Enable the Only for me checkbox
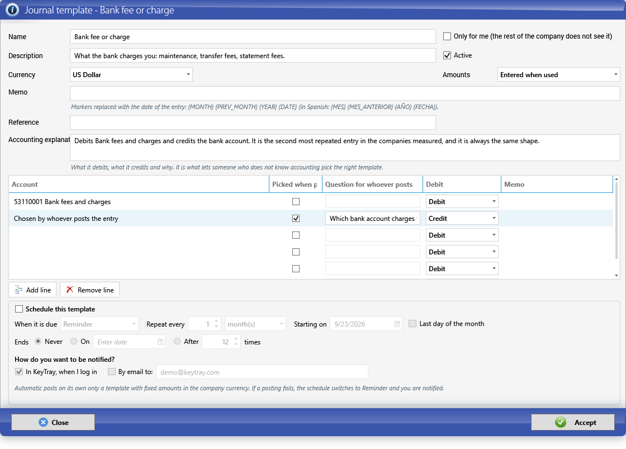Image resolution: width=626 pixels, height=449 pixels. coord(447,36)
